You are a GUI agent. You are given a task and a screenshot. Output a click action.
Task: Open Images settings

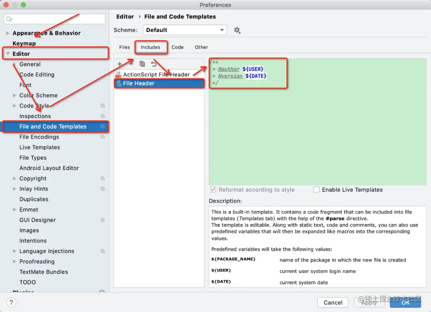point(29,230)
